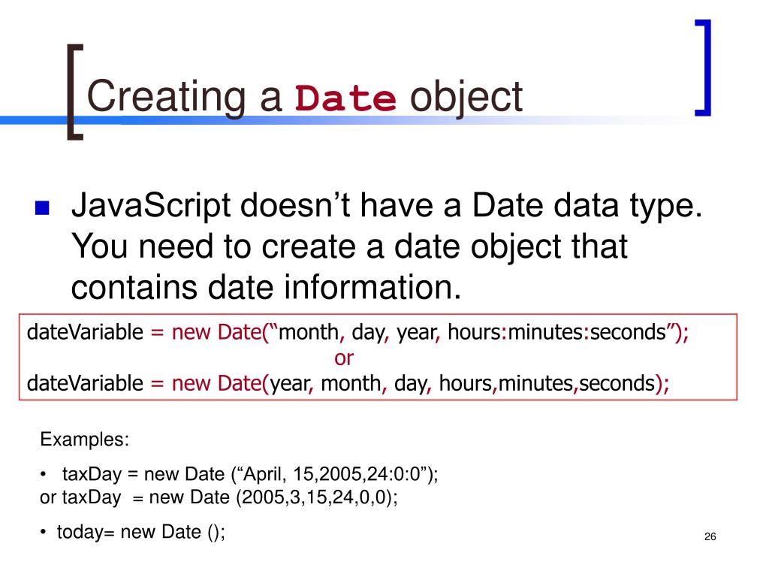This screenshot has height=577, width=769.
Task: Click the red word Date in title
Action: [345, 98]
